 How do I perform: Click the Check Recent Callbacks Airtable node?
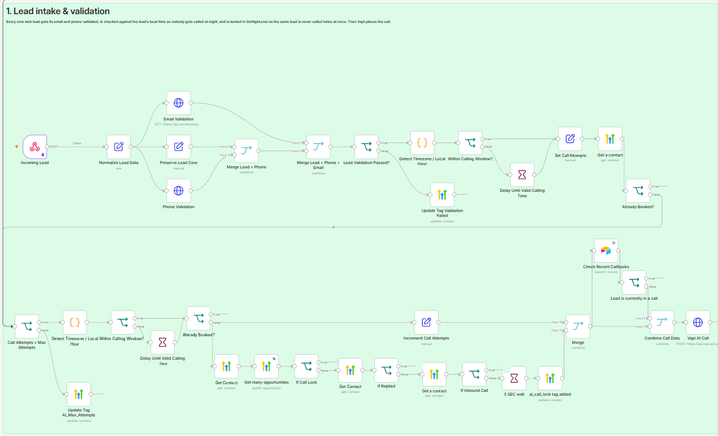click(606, 251)
